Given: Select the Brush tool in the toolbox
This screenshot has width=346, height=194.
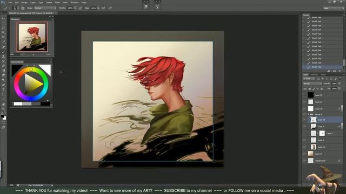Looking at the screenshot, I should [3, 52].
